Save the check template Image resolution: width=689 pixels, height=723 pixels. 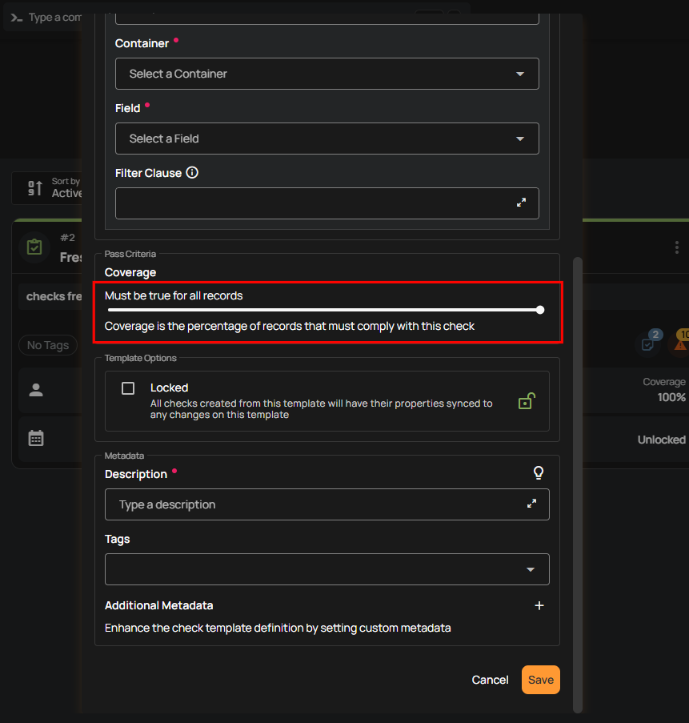pyautogui.click(x=540, y=680)
